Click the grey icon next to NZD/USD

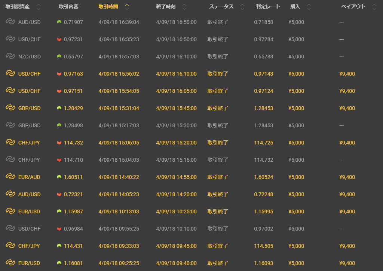tap(10, 56)
